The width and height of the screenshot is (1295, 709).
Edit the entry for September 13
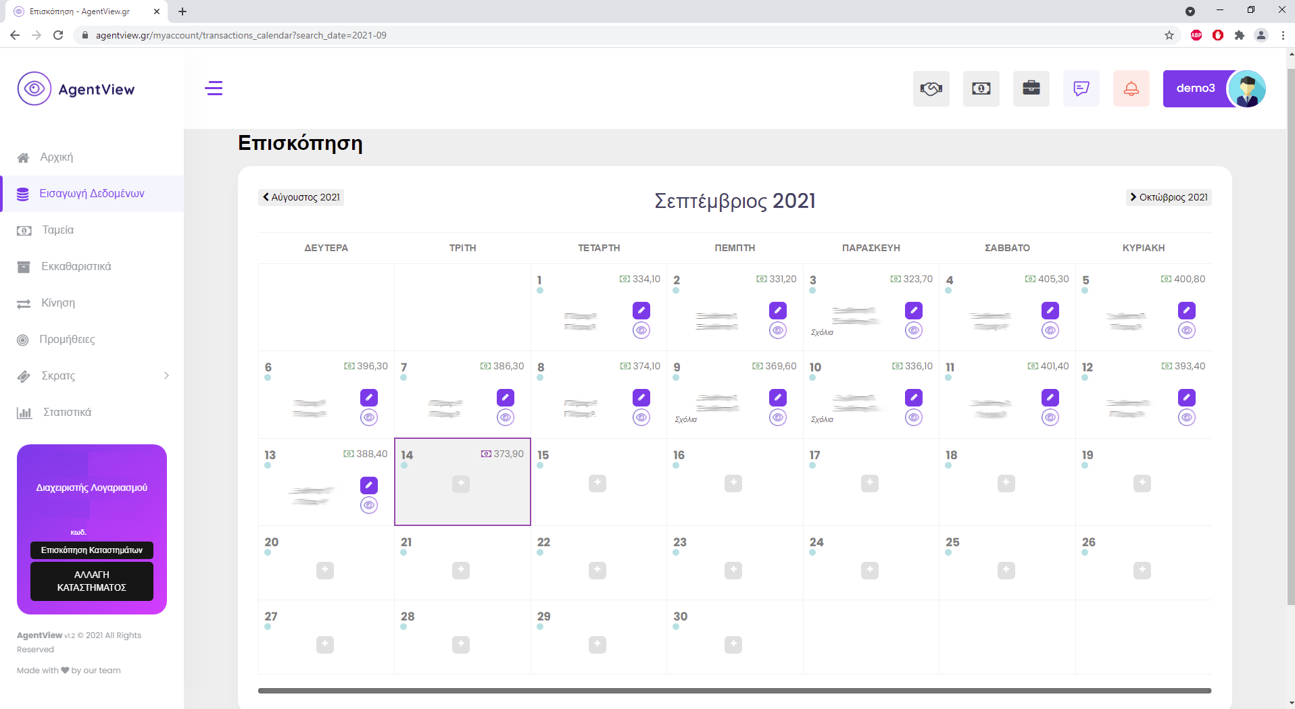pyautogui.click(x=368, y=485)
